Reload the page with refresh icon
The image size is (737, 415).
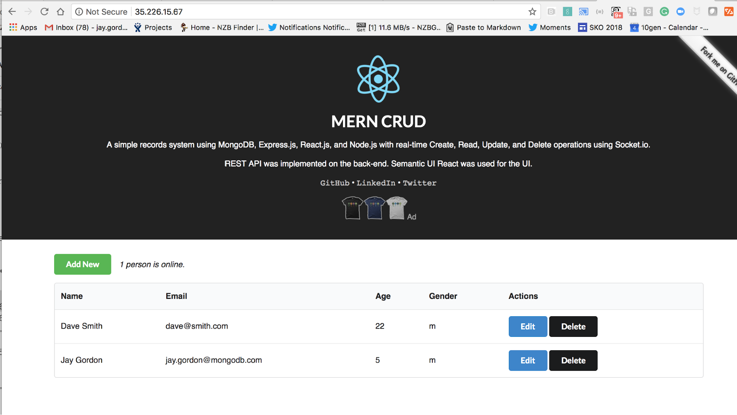pyautogui.click(x=44, y=12)
